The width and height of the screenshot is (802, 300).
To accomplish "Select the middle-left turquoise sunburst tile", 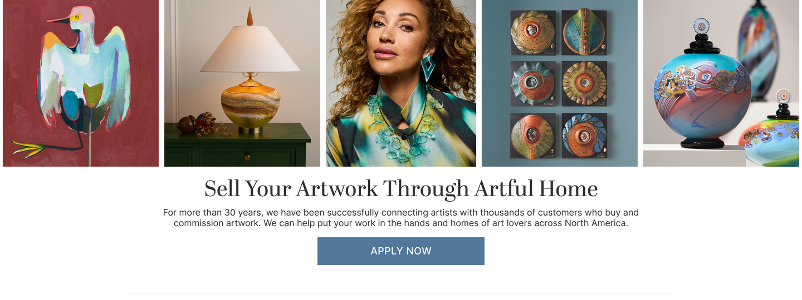I will pos(533,83).
